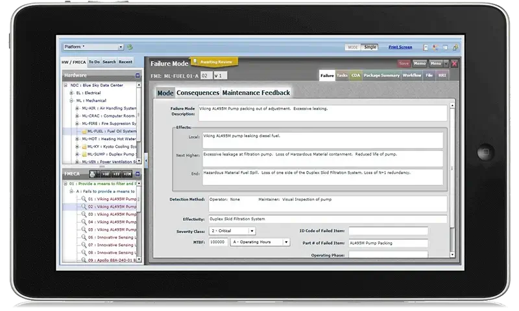This screenshot has width=519, height=311.
Task: Open the Platform dropdown
Action: 121,47
